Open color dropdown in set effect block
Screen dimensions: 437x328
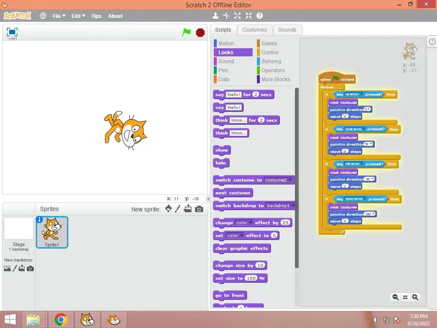pos(242,235)
